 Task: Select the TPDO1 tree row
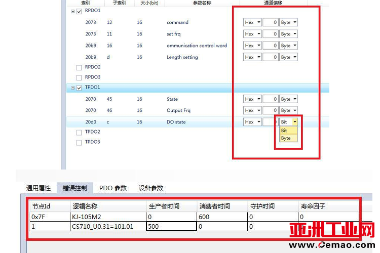tap(198, 88)
